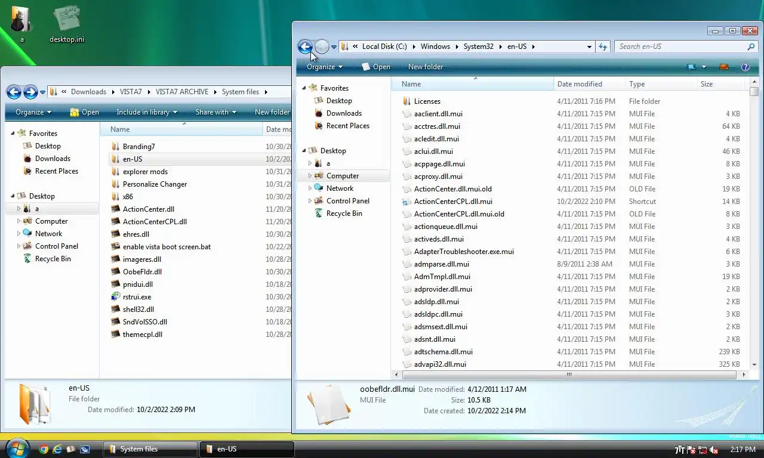Open Organize menu in System files window
Image resolution: width=764 pixels, height=458 pixels.
click(x=33, y=112)
